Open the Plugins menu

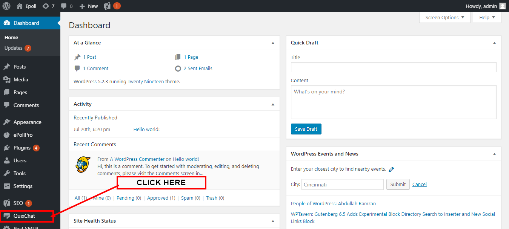click(22, 148)
